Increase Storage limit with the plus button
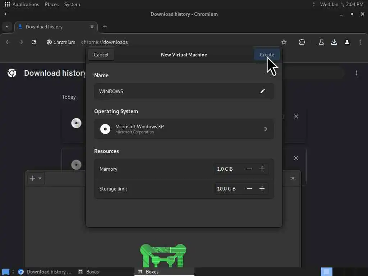The image size is (368, 276). pyautogui.click(x=262, y=189)
